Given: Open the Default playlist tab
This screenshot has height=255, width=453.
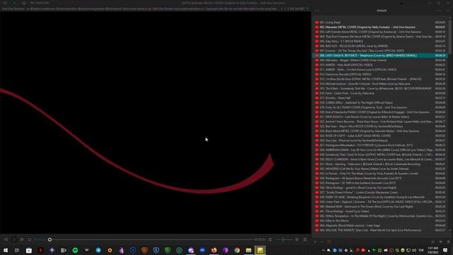Looking at the screenshot, I should 382,11.
